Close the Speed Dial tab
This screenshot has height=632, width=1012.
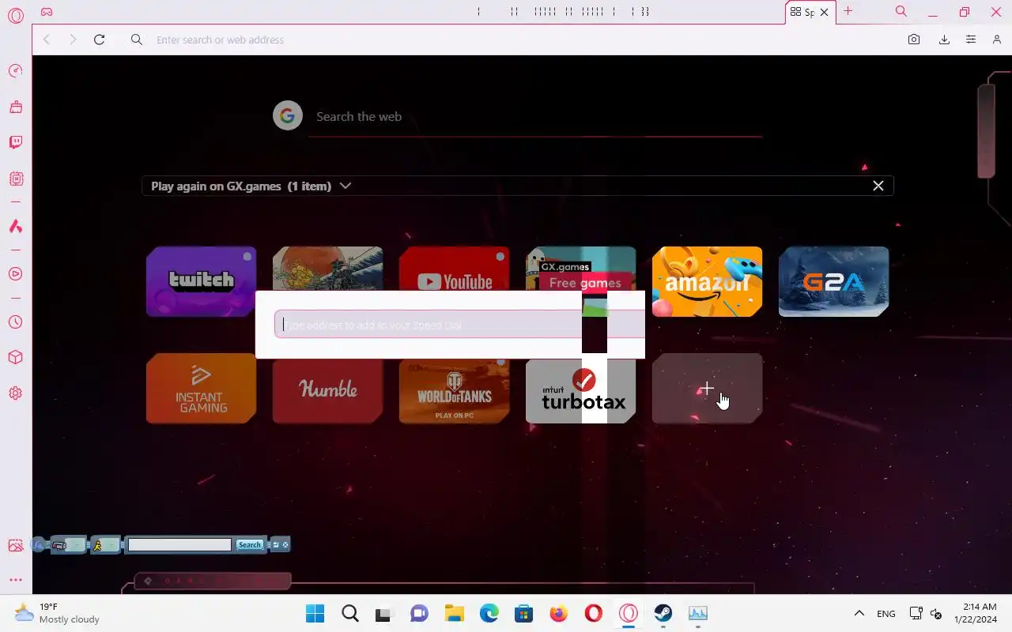(x=824, y=13)
